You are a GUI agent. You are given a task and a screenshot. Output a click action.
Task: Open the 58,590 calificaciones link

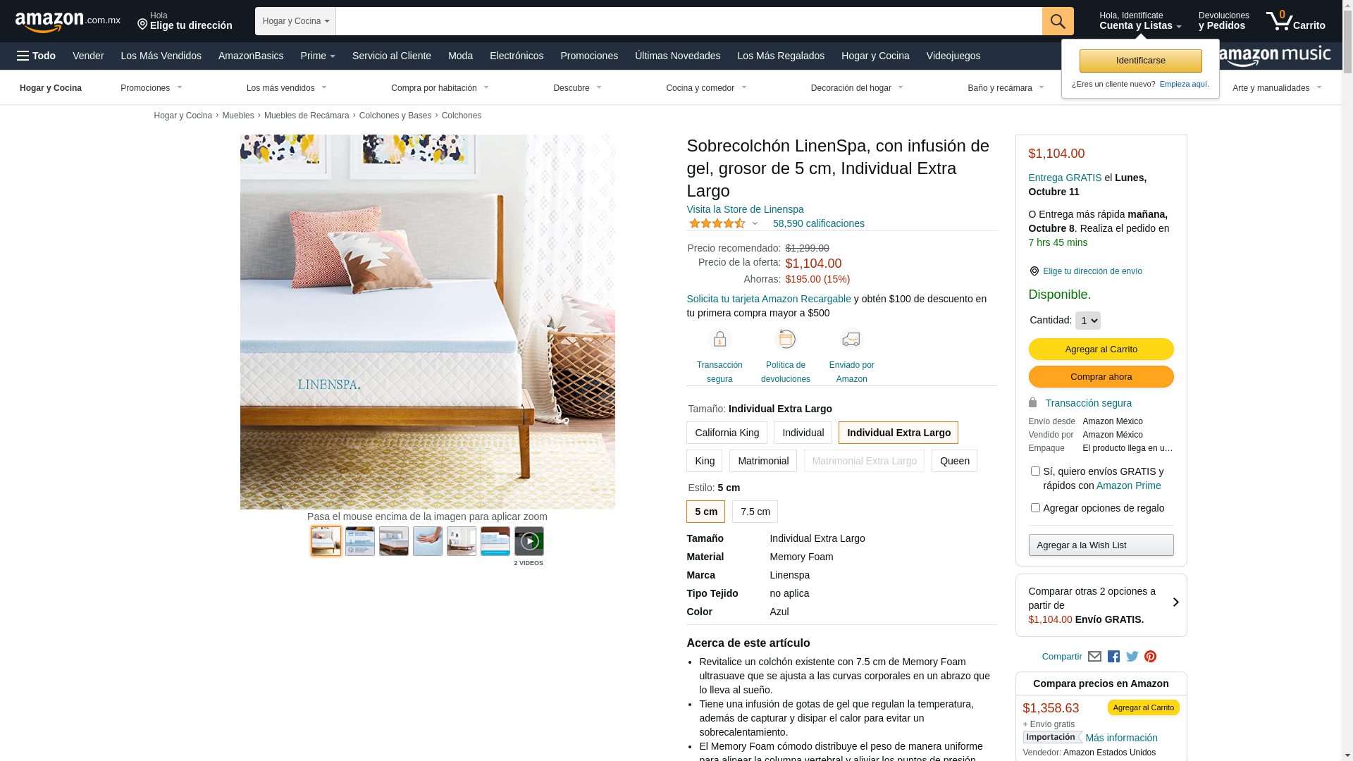818,223
